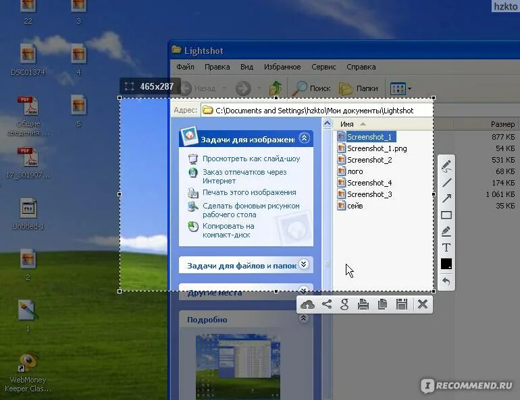Image resolution: width=520 pixels, height=400 pixels.
Task: Select the desktop icon named 2
Action: (x=28, y=264)
